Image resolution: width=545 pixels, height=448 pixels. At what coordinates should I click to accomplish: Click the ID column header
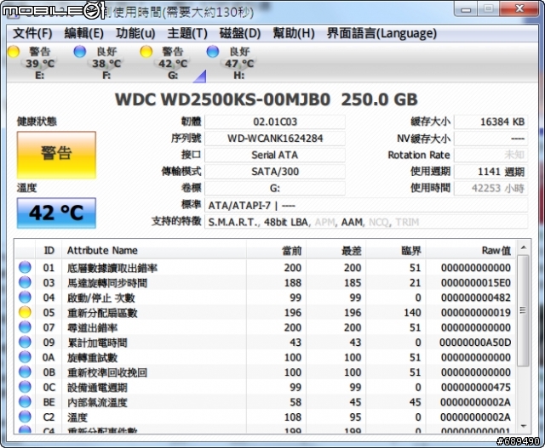[x=49, y=250]
